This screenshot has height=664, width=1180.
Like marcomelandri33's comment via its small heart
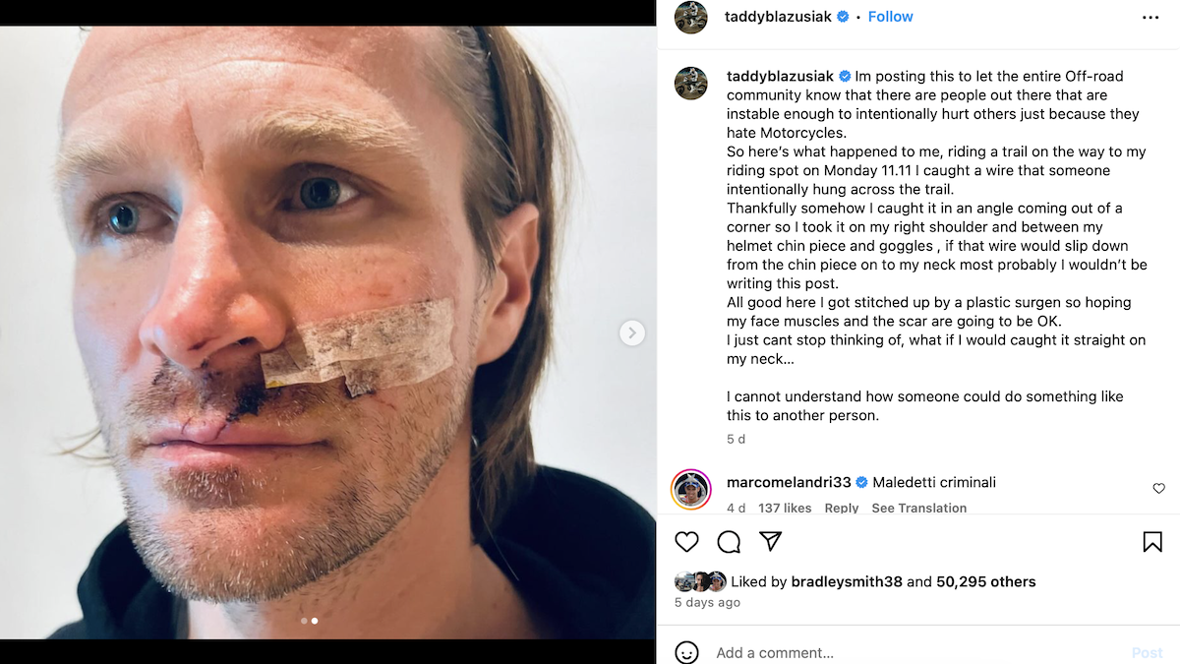1158,489
